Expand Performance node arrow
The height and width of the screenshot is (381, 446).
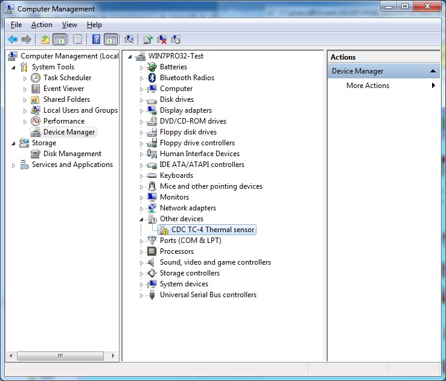pyautogui.click(x=25, y=122)
